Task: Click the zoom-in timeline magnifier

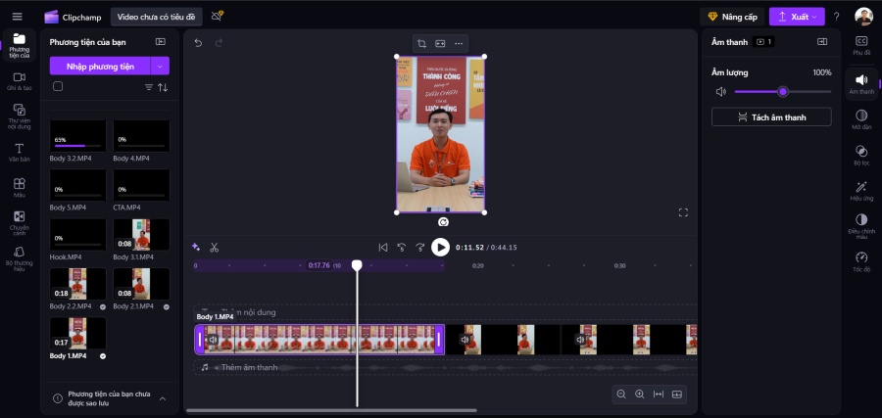Action: pos(640,395)
